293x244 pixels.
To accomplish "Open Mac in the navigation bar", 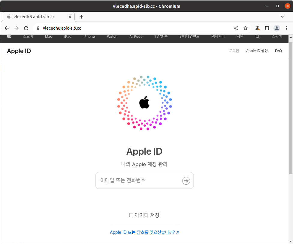I will [x=49, y=37].
